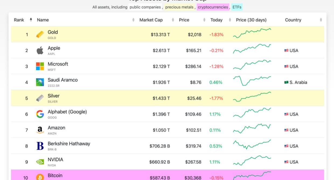Click the Bitcoin logo icon
The width and height of the screenshot is (334, 180).
40,177
